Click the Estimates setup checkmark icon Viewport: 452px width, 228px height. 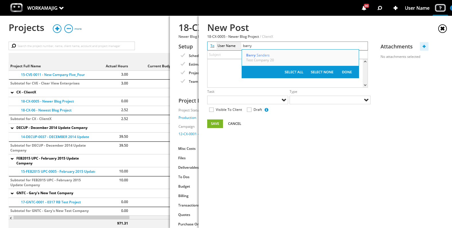(183, 64)
